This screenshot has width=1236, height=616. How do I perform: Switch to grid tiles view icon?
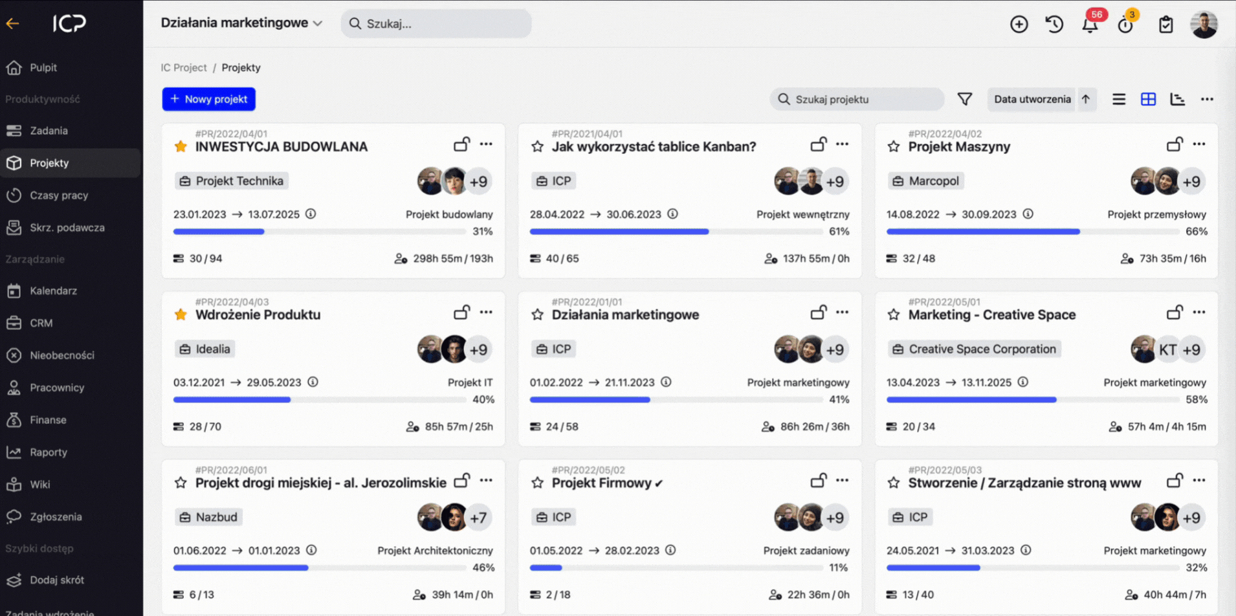(x=1148, y=99)
